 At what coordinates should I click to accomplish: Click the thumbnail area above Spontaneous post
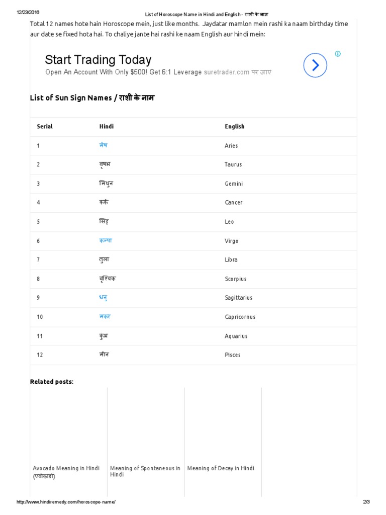pyautogui.click(x=146, y=425)
